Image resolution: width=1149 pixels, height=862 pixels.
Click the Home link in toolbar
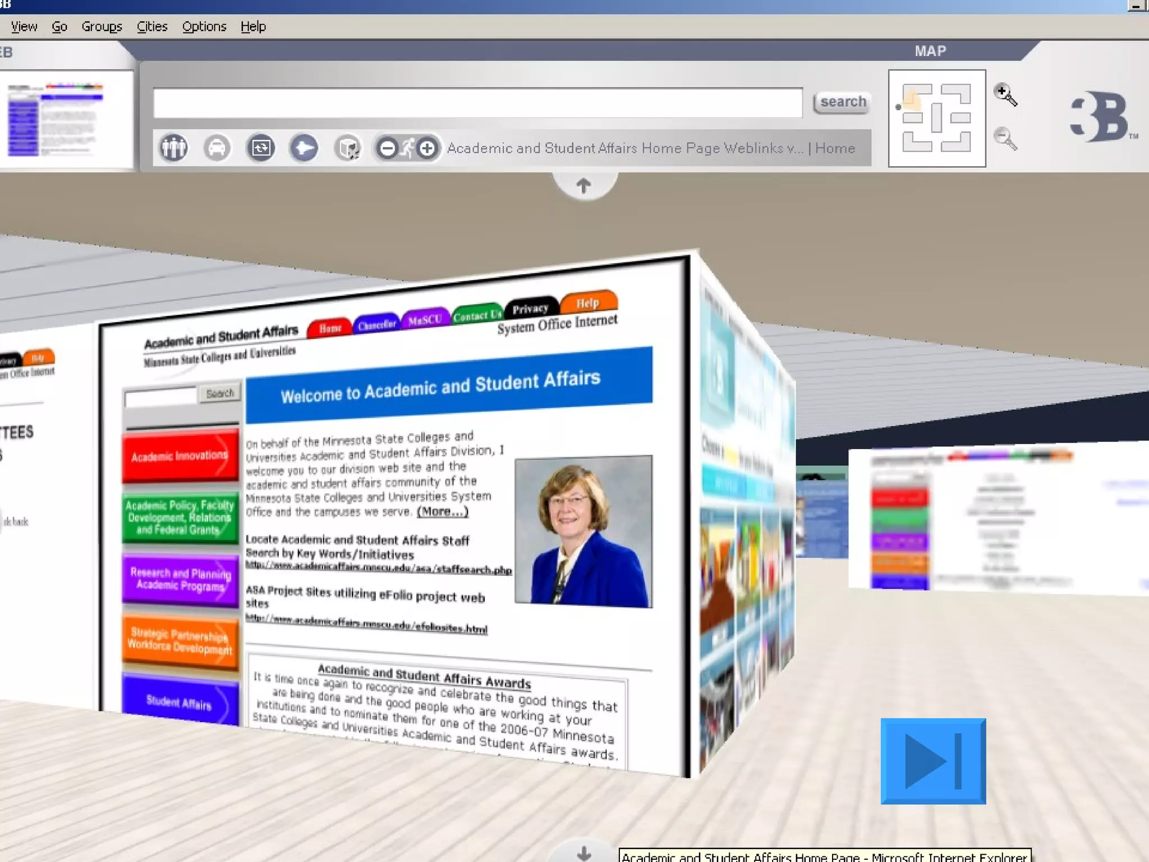[x=835, y=148]
